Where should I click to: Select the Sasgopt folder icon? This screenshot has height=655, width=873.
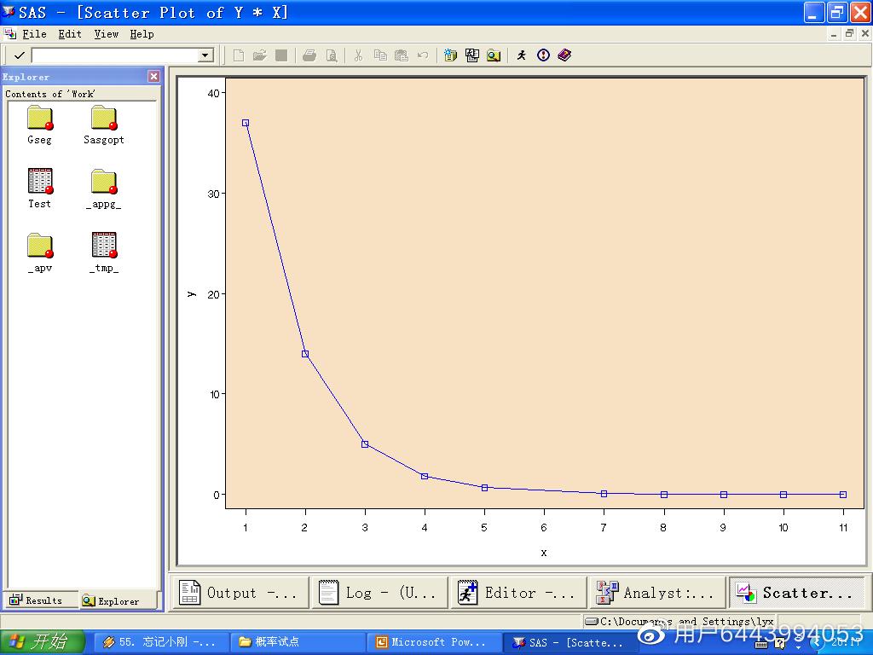click(x=104, y=119)
